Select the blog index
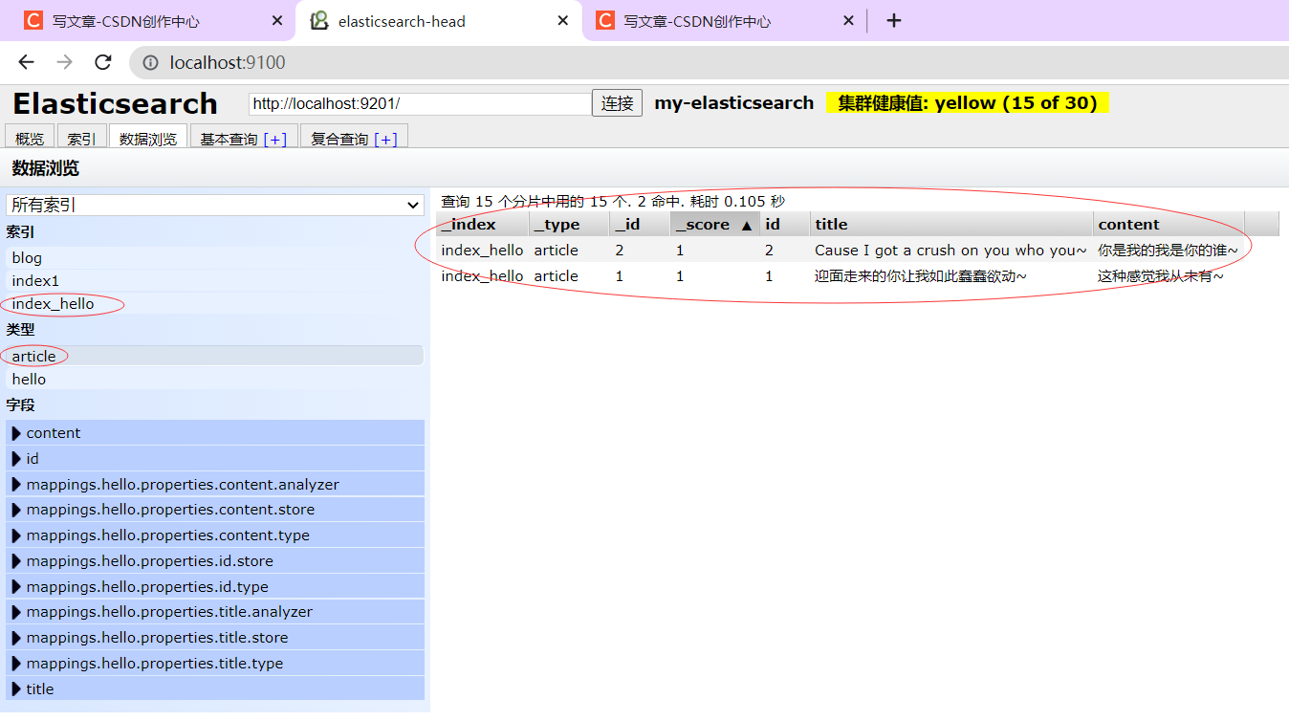Viewport: 1289px width, 721px height. (215, 257)
